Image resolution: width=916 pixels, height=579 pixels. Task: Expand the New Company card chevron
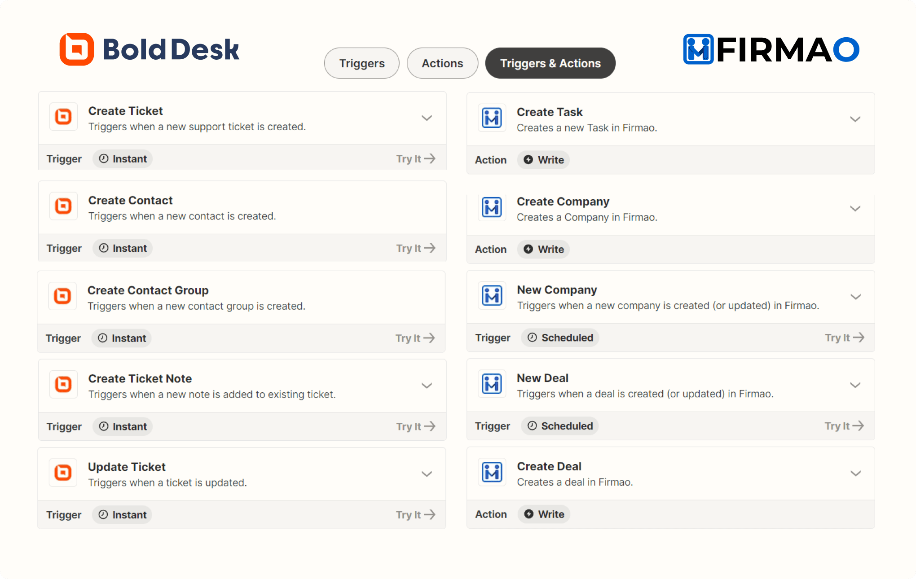pos(856,297)
